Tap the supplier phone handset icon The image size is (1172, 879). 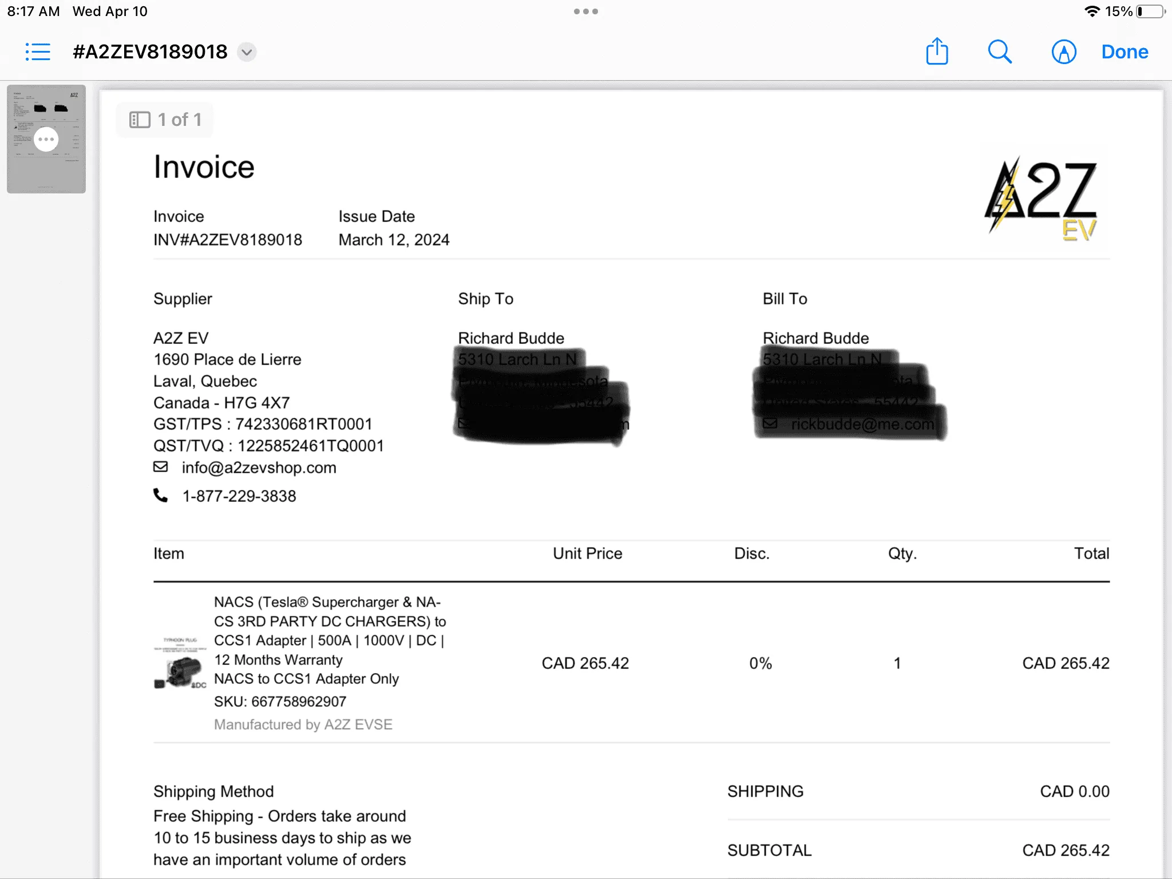tap(161, 496)
